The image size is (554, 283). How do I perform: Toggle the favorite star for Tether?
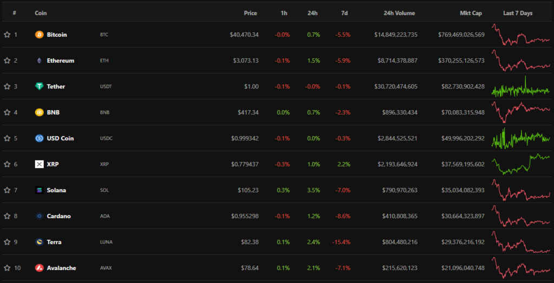pos(6,86)
